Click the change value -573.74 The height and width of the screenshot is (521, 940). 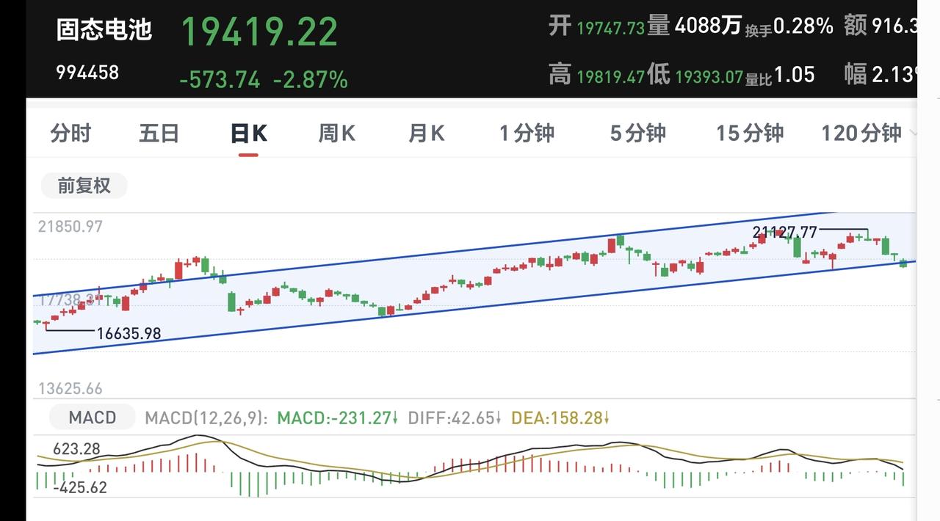pos(220,79)
